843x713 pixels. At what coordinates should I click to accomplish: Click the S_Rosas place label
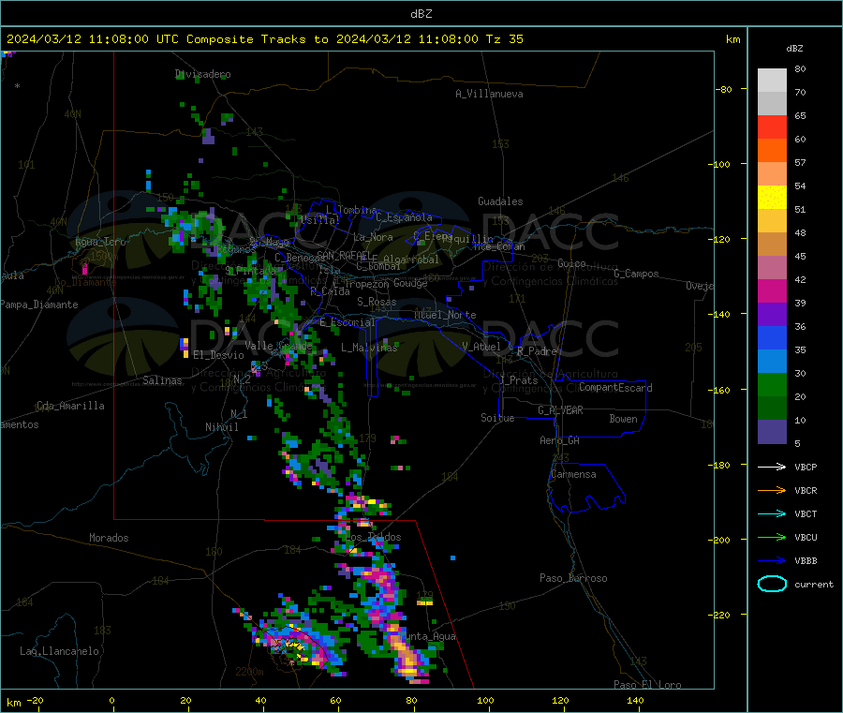(x=377, y=302)
